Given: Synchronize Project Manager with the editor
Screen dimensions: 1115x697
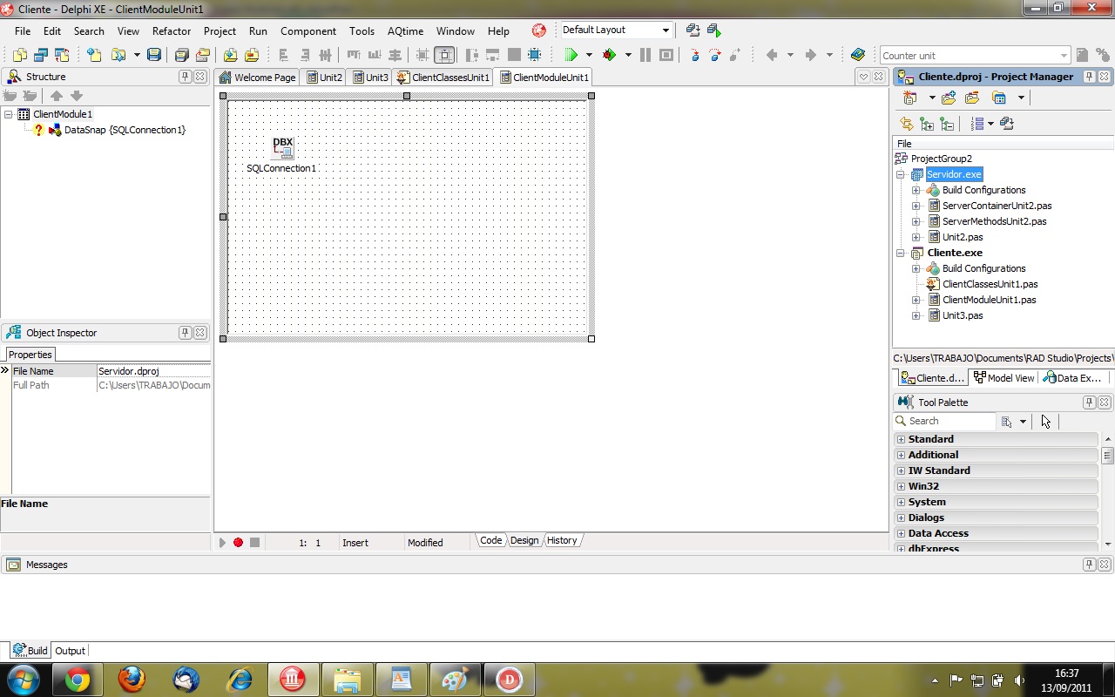Looking at the screenshot, I should click(x=906, y=123).
